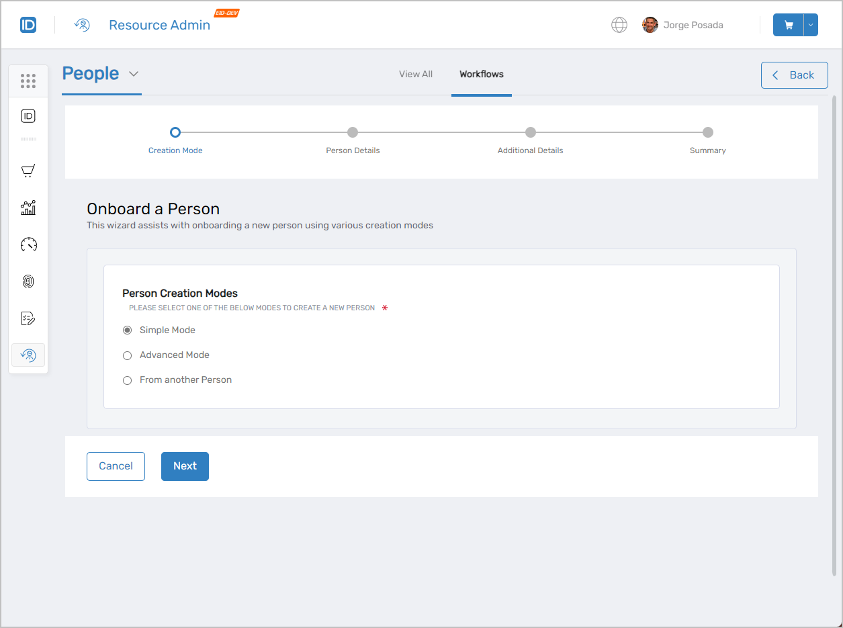
Task: Select From another Person option
Action: click(x=127, y=380)
